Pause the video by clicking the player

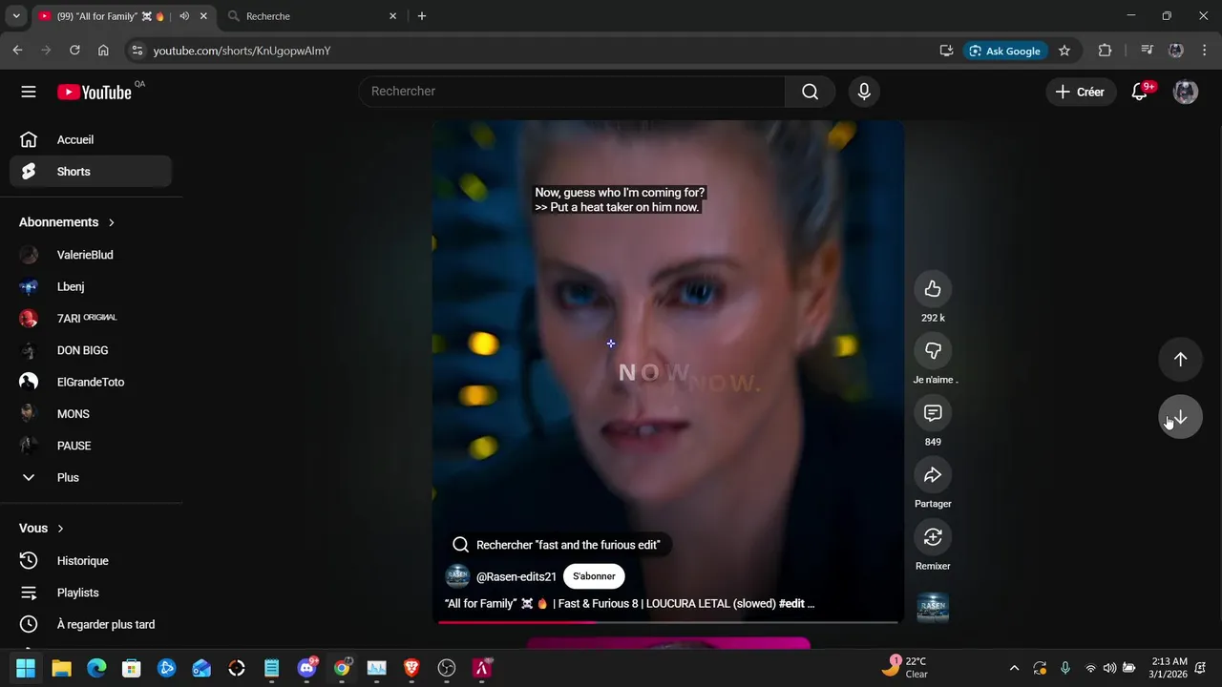[668, 372]
